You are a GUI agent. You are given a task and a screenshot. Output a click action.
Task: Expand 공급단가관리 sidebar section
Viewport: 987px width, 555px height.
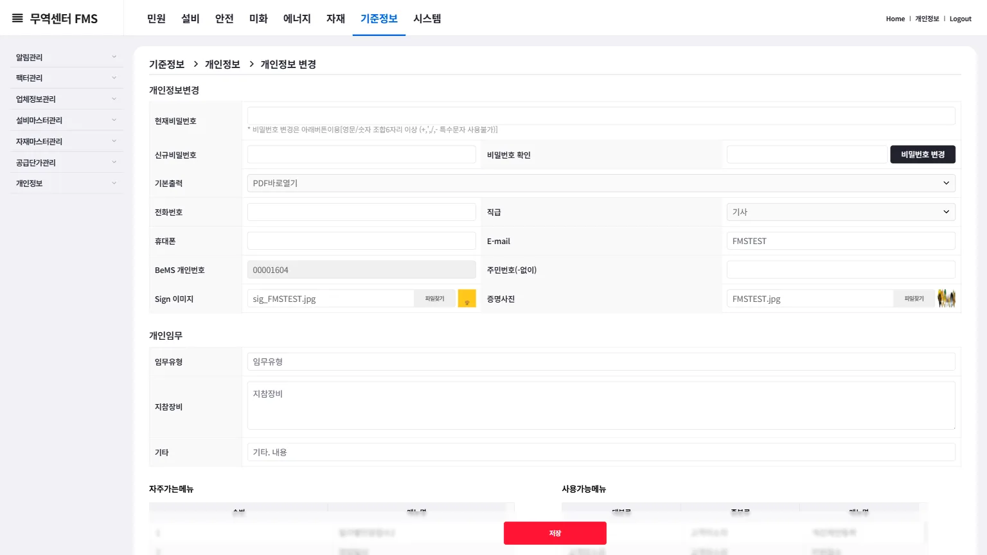[x=66, y=163]
